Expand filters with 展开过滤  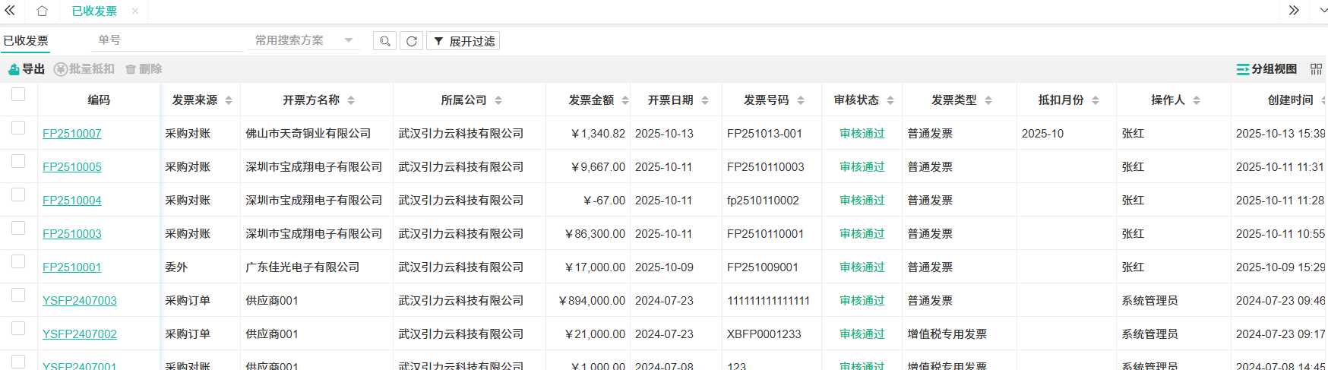click(x=463, y=41)
